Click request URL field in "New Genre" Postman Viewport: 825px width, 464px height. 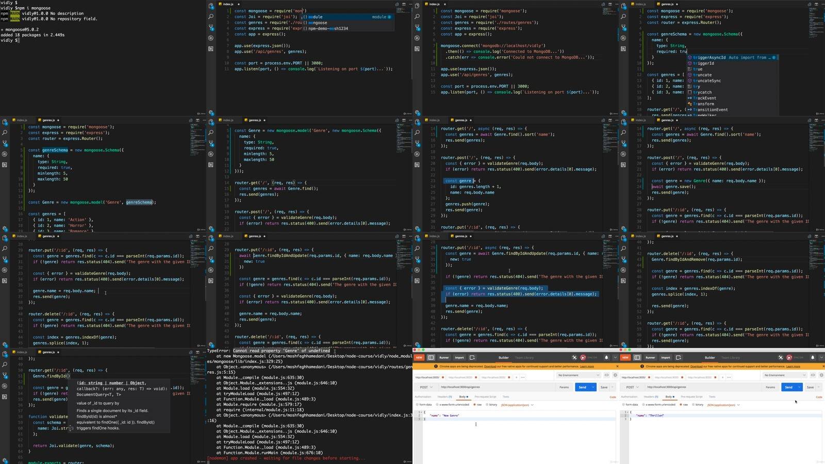coord(496,387)
